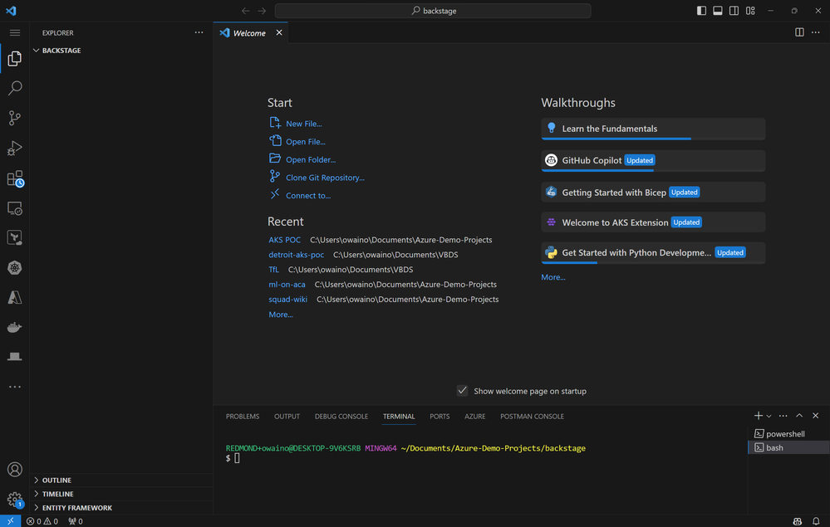Open editor More Actions ellipsis
Viewport: 830px width, 527px height.
pos(816,32)
